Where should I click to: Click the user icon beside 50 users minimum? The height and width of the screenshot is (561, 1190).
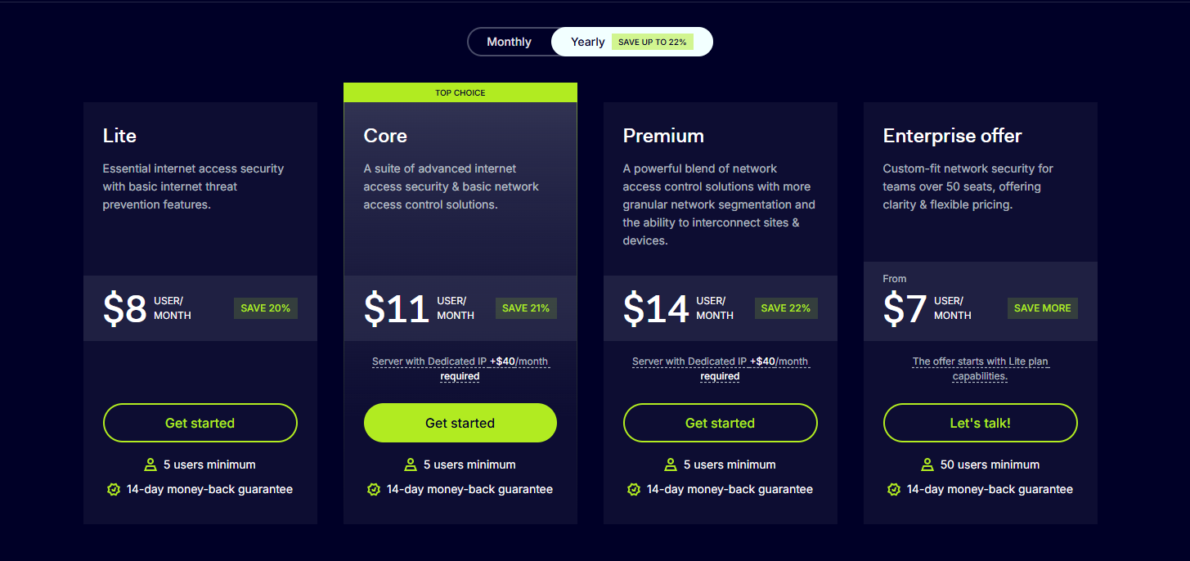click(927, 465)
